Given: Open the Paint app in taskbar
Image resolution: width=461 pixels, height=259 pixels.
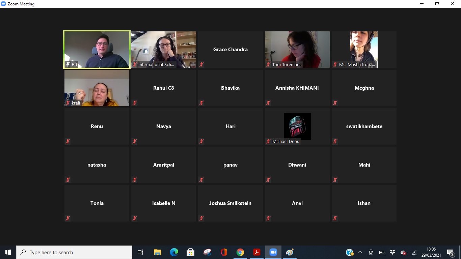Looking at the screenshot, I should tap(290, 252).
